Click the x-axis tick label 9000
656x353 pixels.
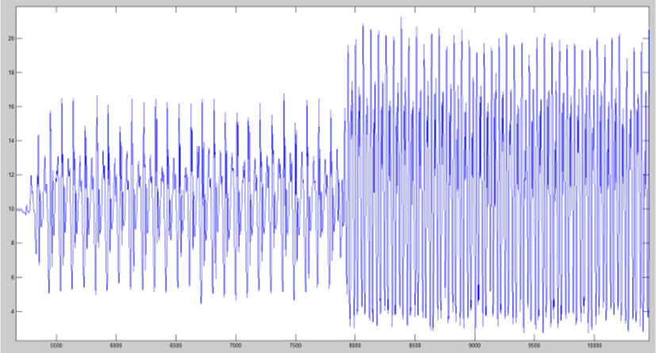tap(474, 346)
